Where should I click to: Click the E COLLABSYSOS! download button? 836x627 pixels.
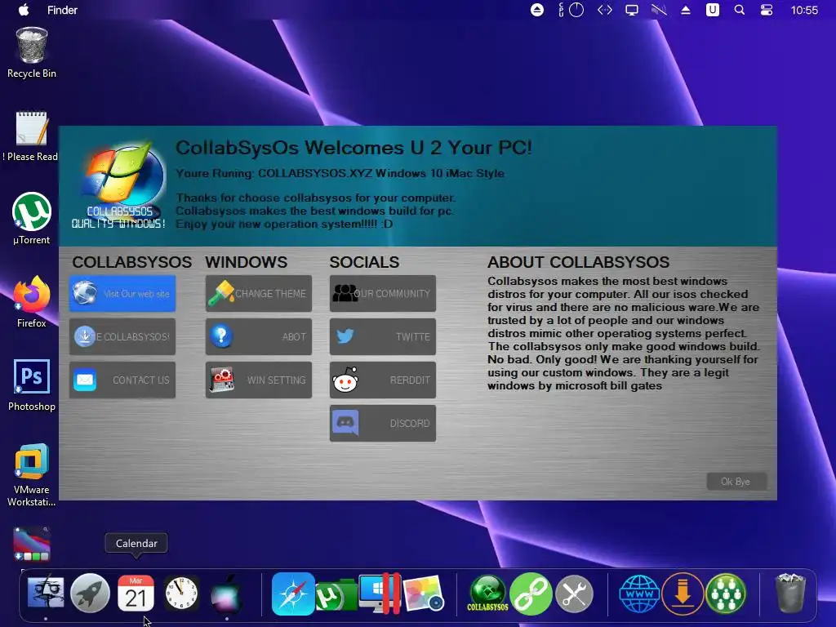pos(122,336)
